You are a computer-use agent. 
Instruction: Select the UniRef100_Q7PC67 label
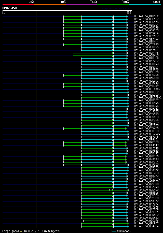coord(146,100)
